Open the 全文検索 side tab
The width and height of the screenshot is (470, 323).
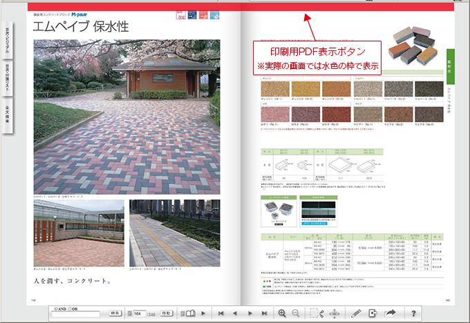pos(7,115)
